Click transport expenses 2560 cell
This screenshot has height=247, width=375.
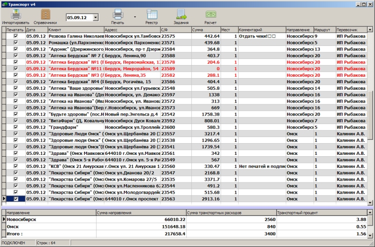click(x=231, y=219)
